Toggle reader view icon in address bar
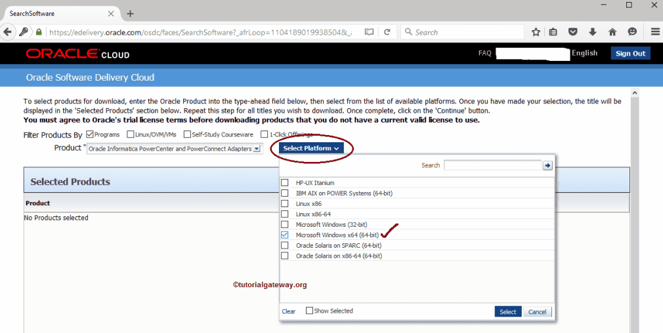Screen dimensions: 663x333 [x=369, y=32]
